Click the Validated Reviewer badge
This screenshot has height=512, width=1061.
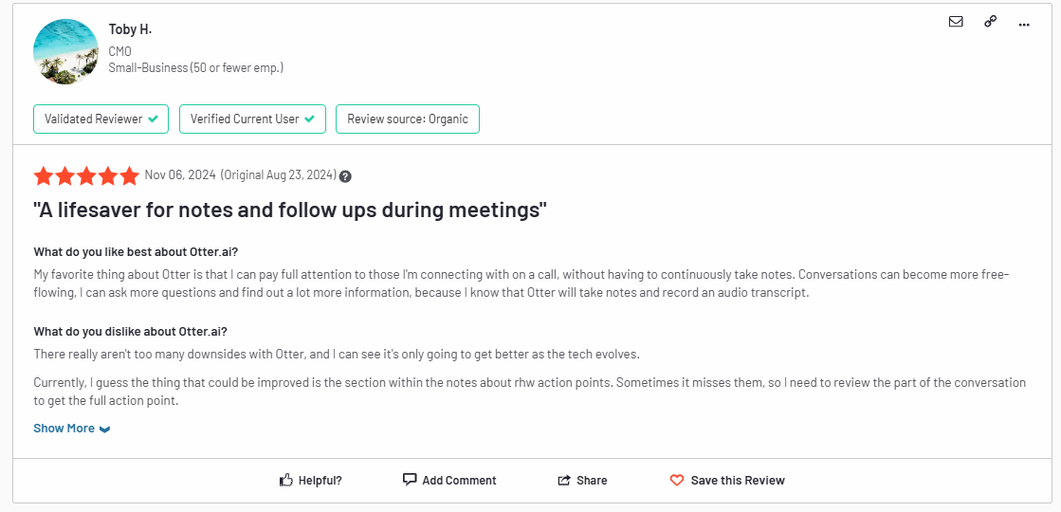pos(101,119)
